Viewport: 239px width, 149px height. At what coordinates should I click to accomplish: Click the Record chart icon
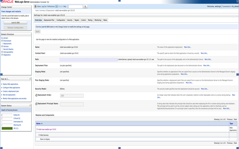[56, 6]
